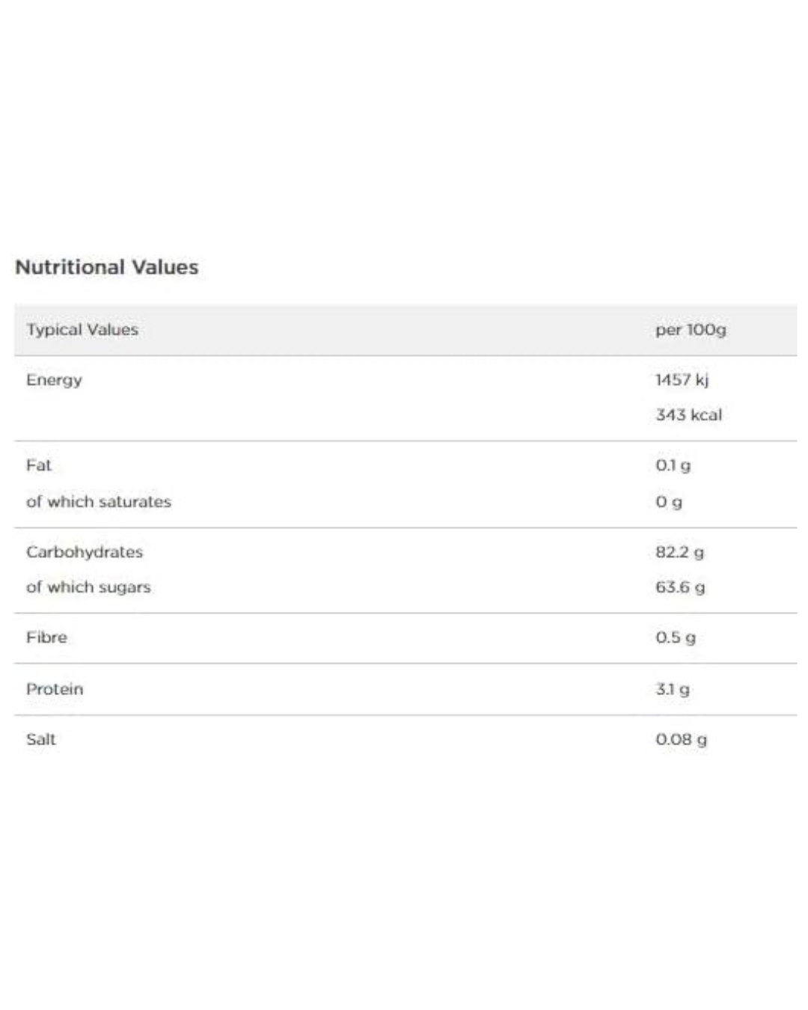
Task: Click the 'of which saturates' label
Action: [x=99, y=501]
